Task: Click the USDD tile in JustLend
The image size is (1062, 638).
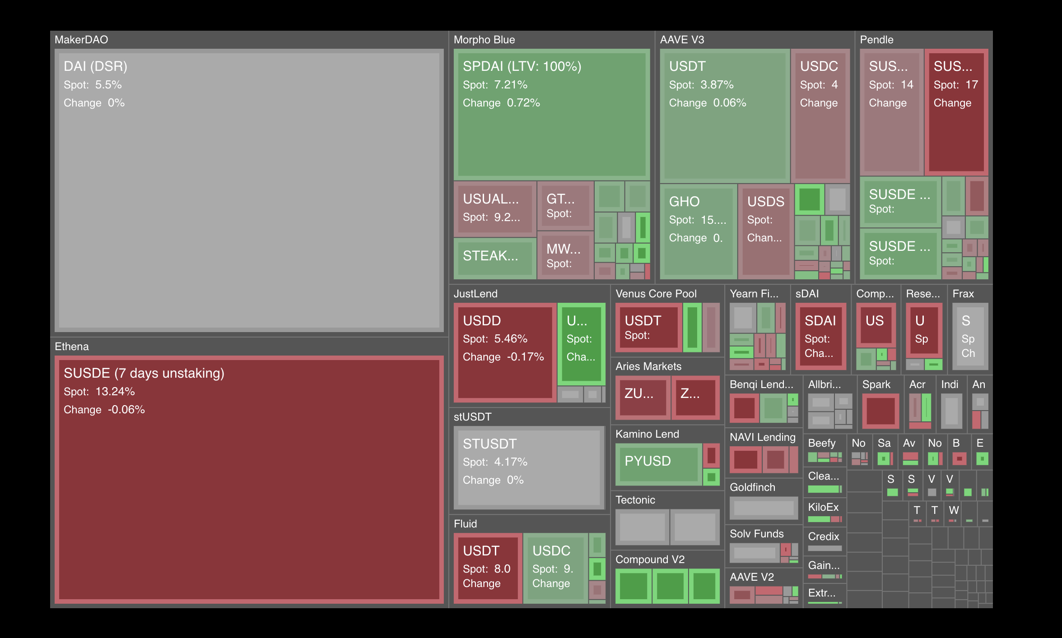Action: (x=505, y=352)
